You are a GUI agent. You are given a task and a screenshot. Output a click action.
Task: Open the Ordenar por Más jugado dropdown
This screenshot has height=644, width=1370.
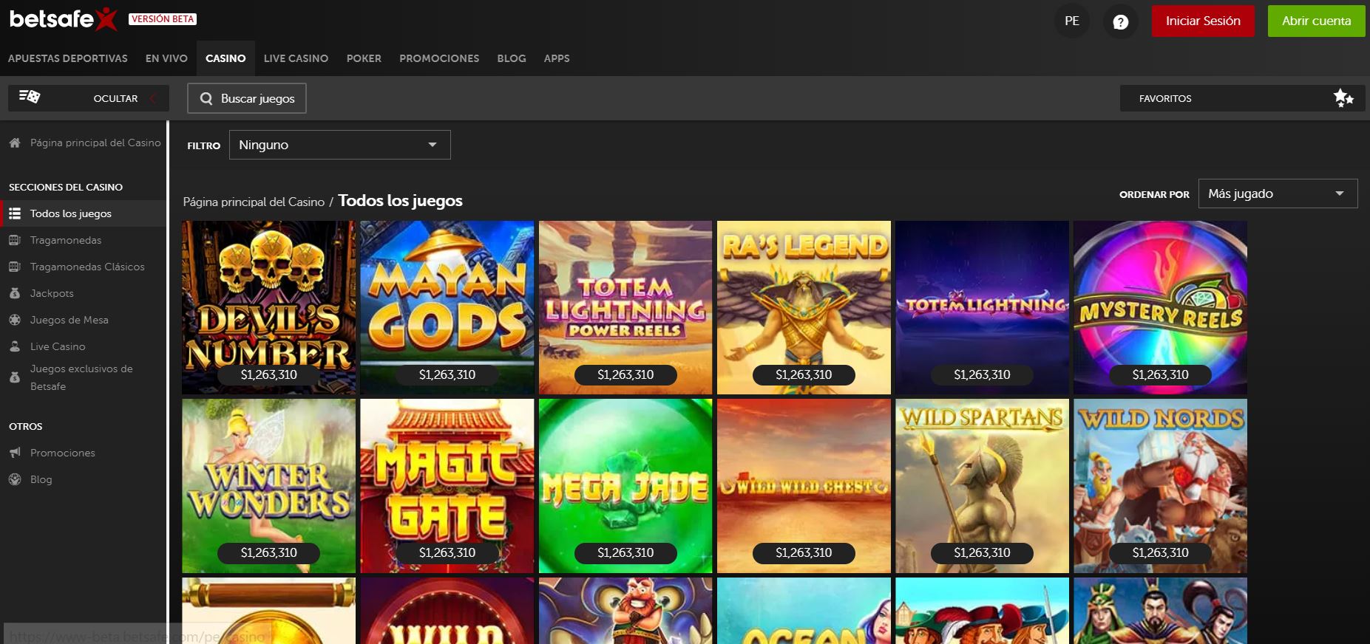1278,193
